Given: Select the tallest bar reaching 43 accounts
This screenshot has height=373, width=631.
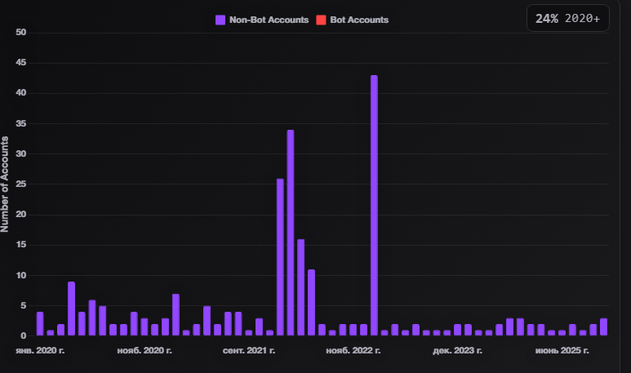Looking at the screenshot, I should [374, 205].
